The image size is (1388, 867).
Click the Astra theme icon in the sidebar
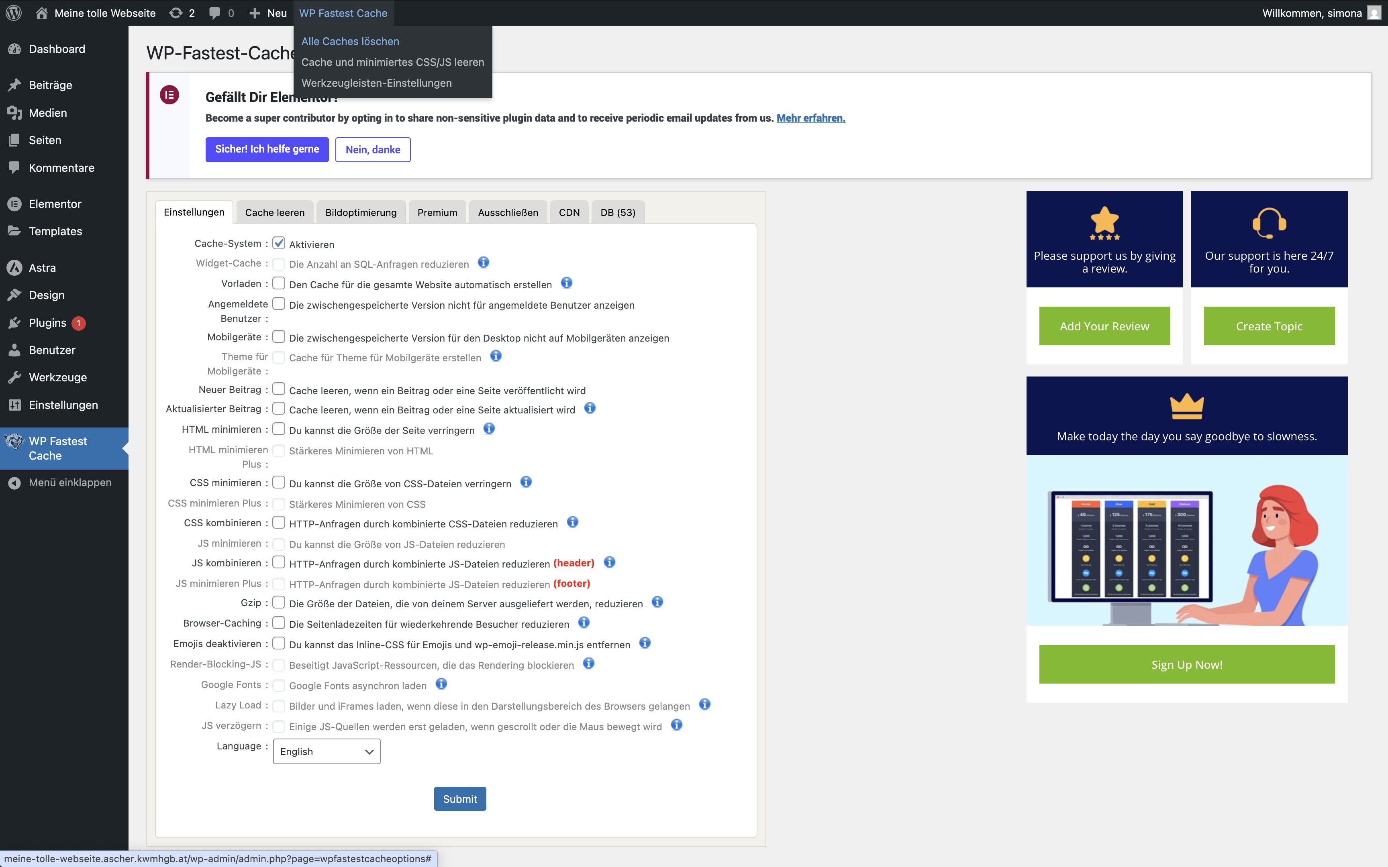[x=15, y=268]
